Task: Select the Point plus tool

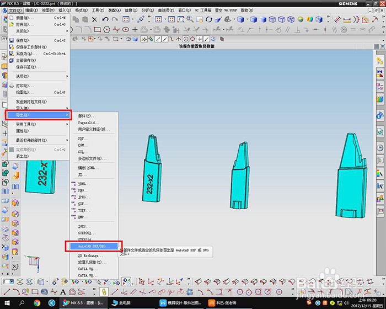Action: pyautogui.click(x=135, y=30)
